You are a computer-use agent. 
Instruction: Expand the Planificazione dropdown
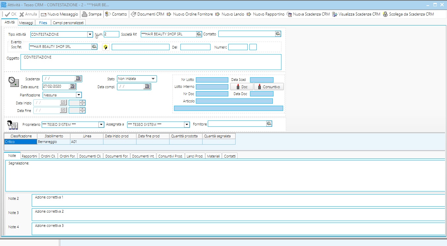(x=79, y=95)
